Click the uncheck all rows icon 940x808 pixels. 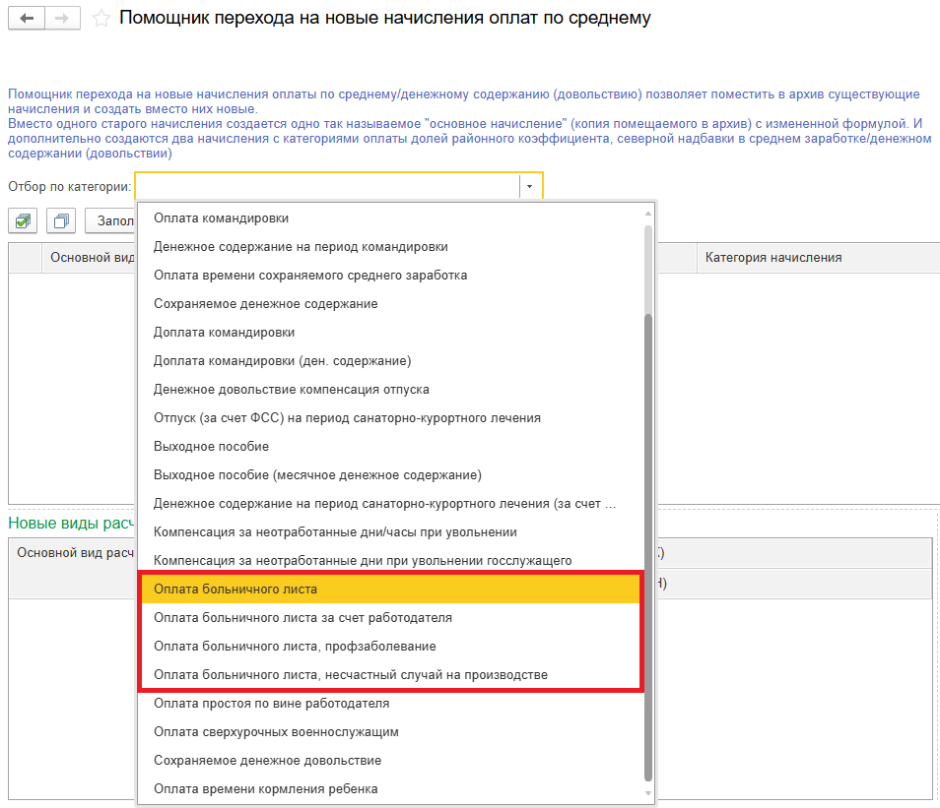(x=61, y=220)
